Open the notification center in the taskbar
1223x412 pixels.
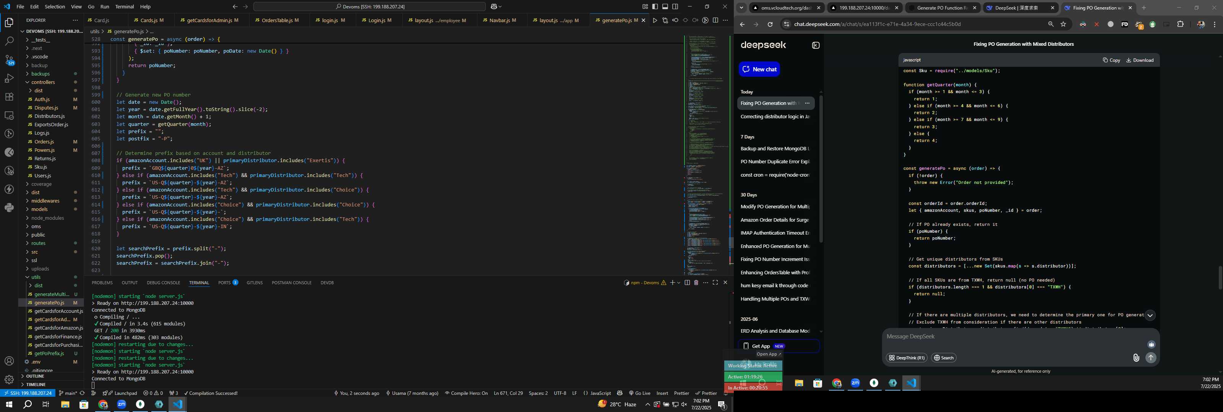pos(722,404)
